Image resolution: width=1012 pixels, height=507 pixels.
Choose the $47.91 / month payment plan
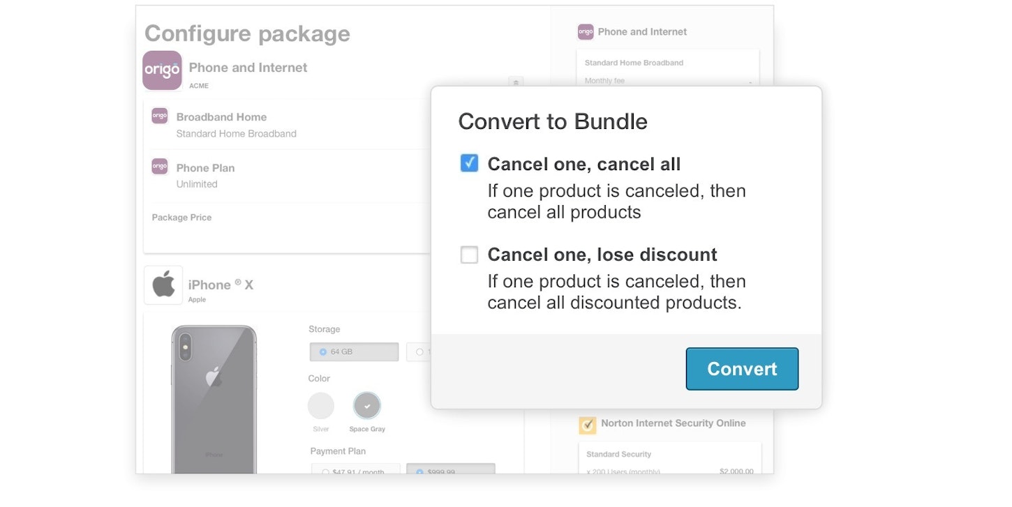(x=355, y=471)
